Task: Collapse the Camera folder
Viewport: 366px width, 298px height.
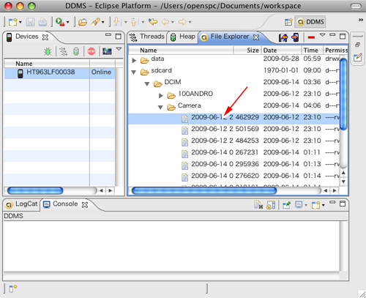Action: [x=160, y=108]
